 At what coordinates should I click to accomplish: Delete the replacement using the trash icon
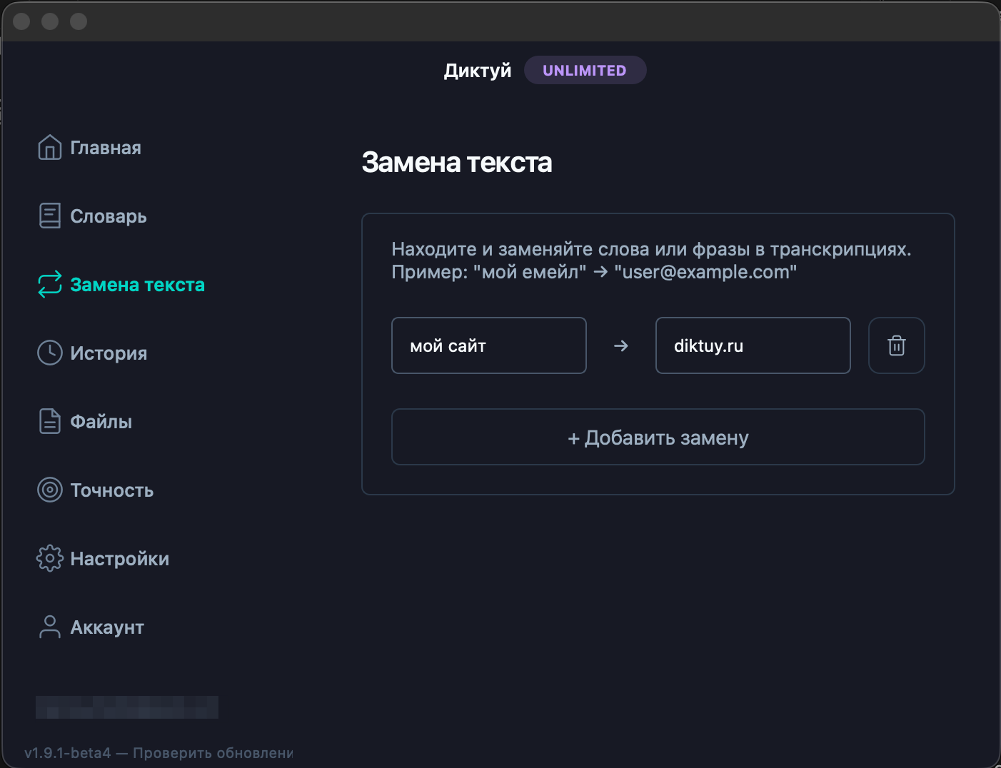point(897,345)
